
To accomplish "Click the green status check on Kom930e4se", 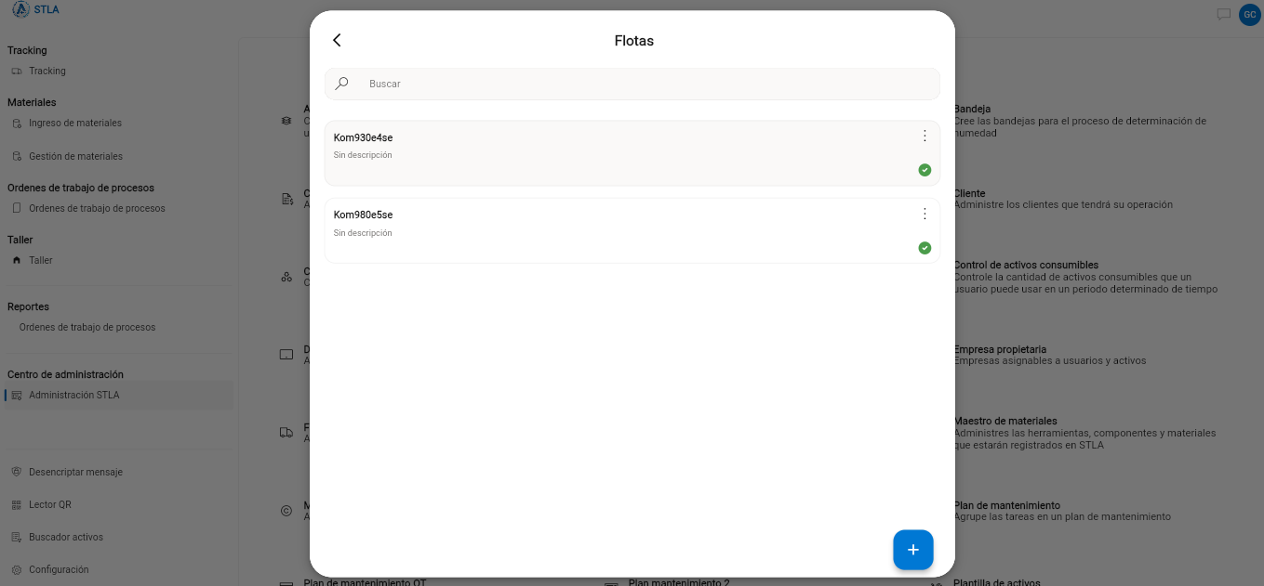I will [925, 170].
